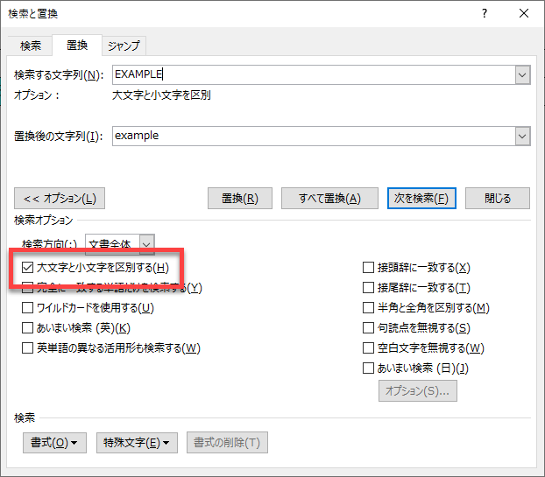Expand the 置換後の文字列 dropdown arrow
This screenshot has width=545, height=477.
[522, 137]
